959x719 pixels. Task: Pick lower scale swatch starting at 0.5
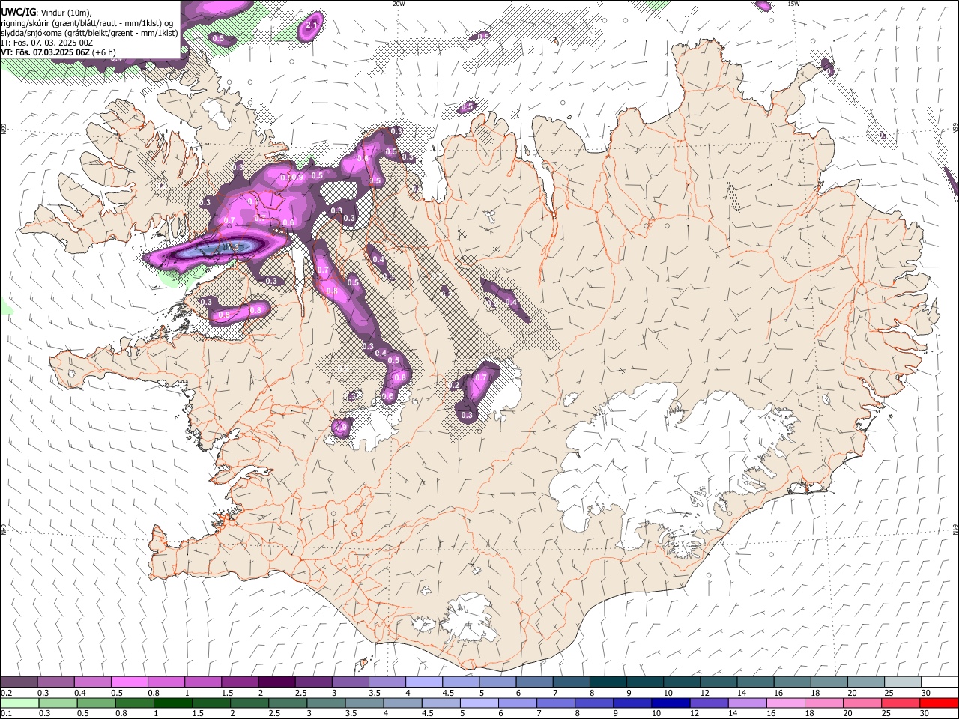tap(97, 703)
